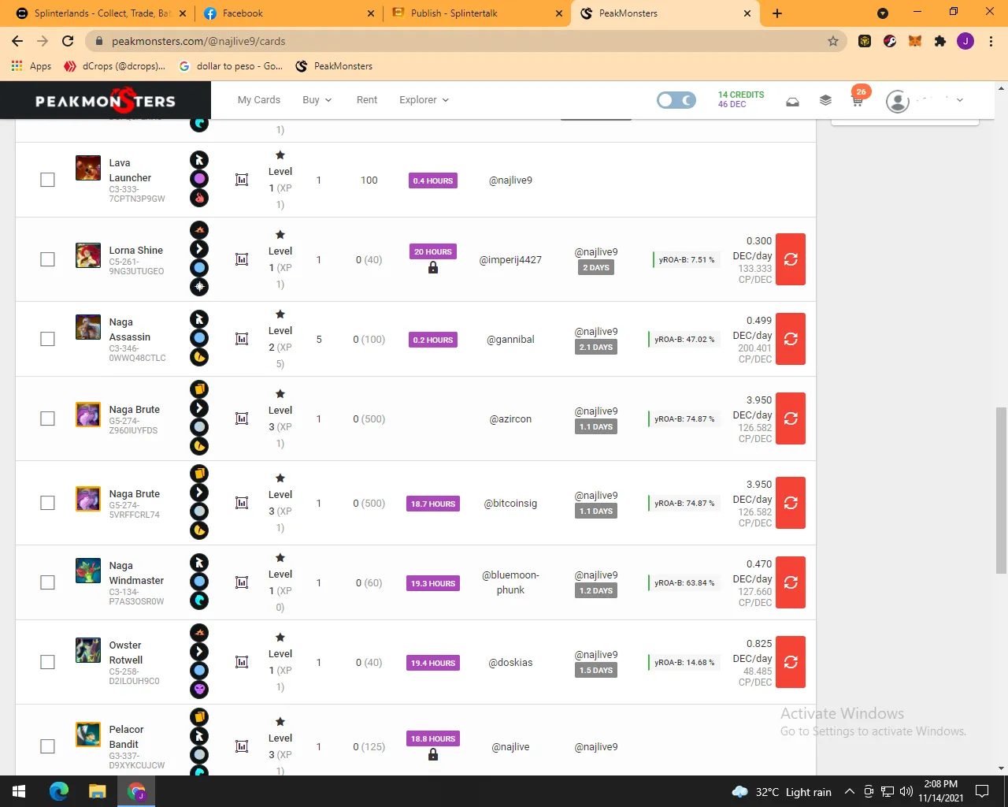Image resolution: width=1008 pixels, height=807 pixels.
Task: Check the Owster Rotwell row checkbox
Action: tap(47, 662)
